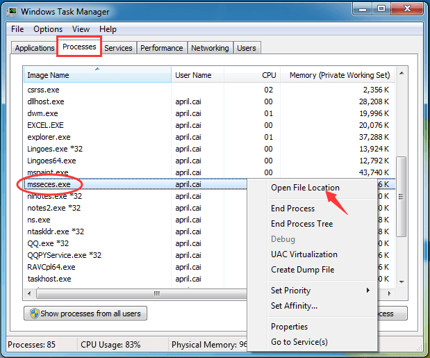
Task: Open the Options menu
Action: point(48,29)
